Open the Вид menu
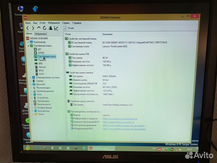Image resolution: width=217 pixels, height=163 pixels. [35, 23]
